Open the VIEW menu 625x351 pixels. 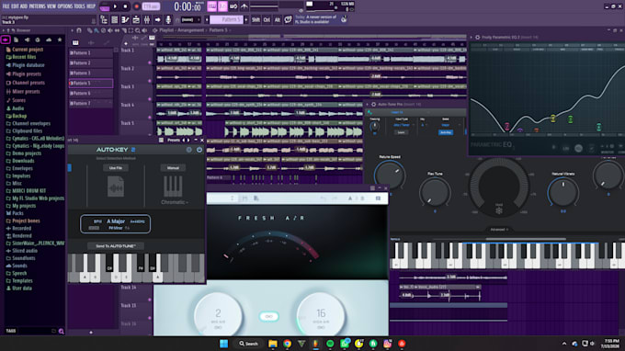(51, 6)
